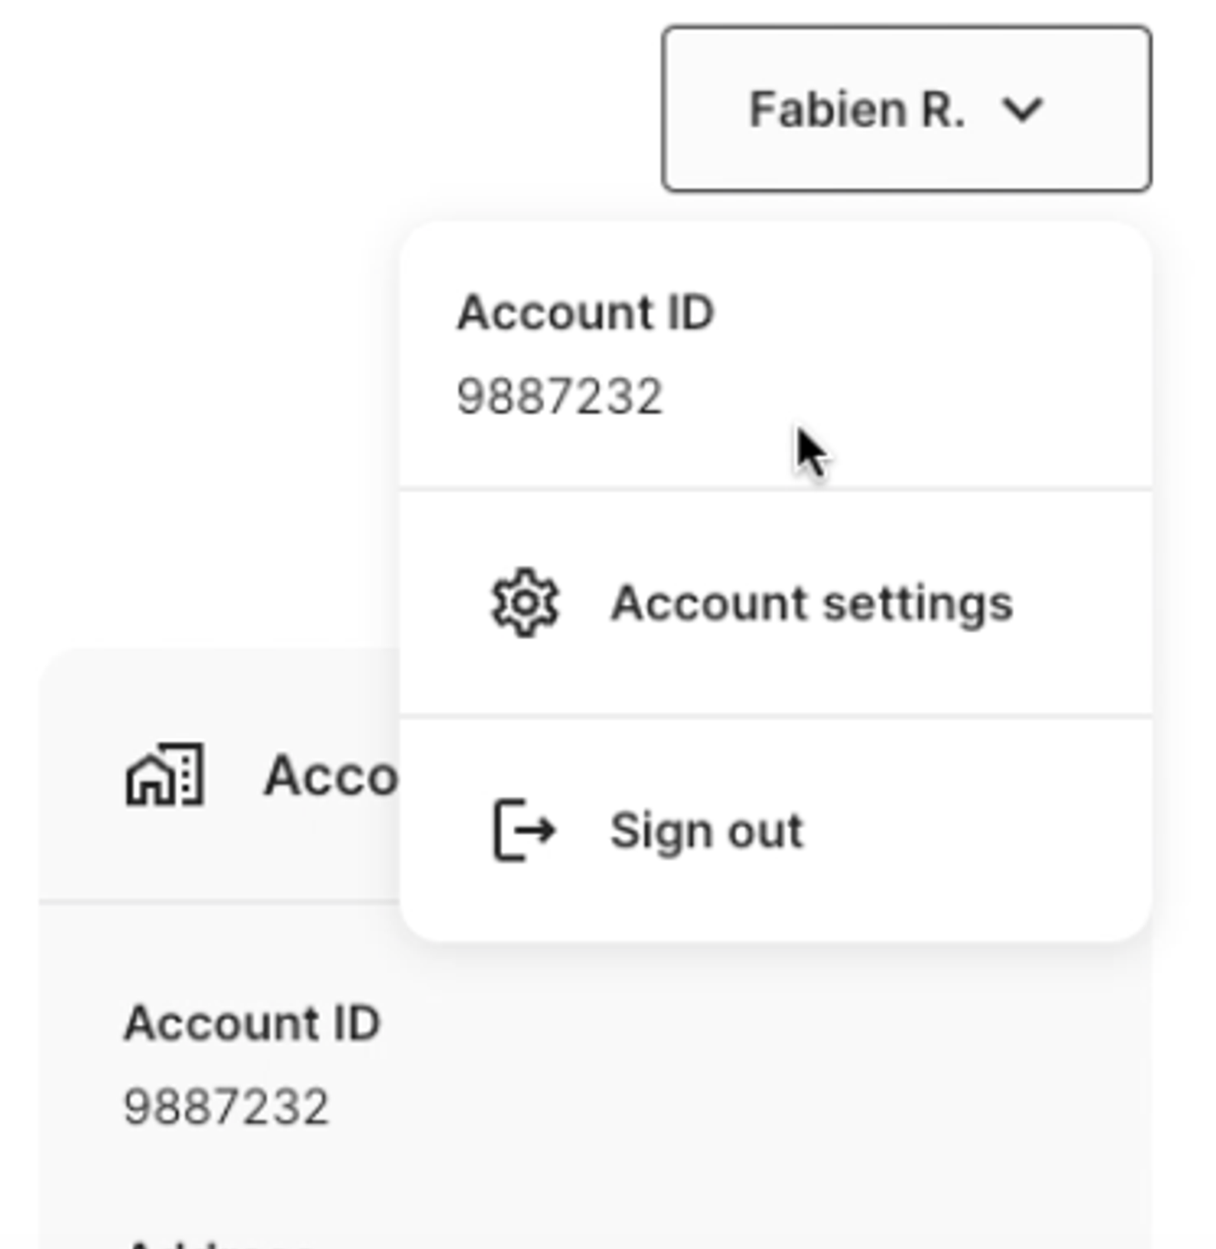This screenshot has width=1216, height=1249.
Task: Open the Fabien R. user menu button
Action: tap(906, 109)
